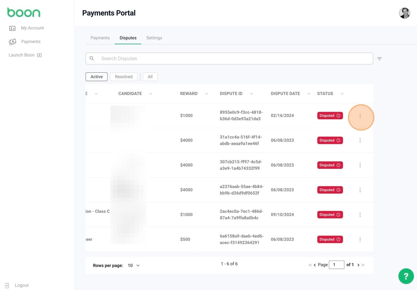The width and height of the screenshot is (417, 290).
Task: Show Resolved disputes
Action: (x=124, y=77)
